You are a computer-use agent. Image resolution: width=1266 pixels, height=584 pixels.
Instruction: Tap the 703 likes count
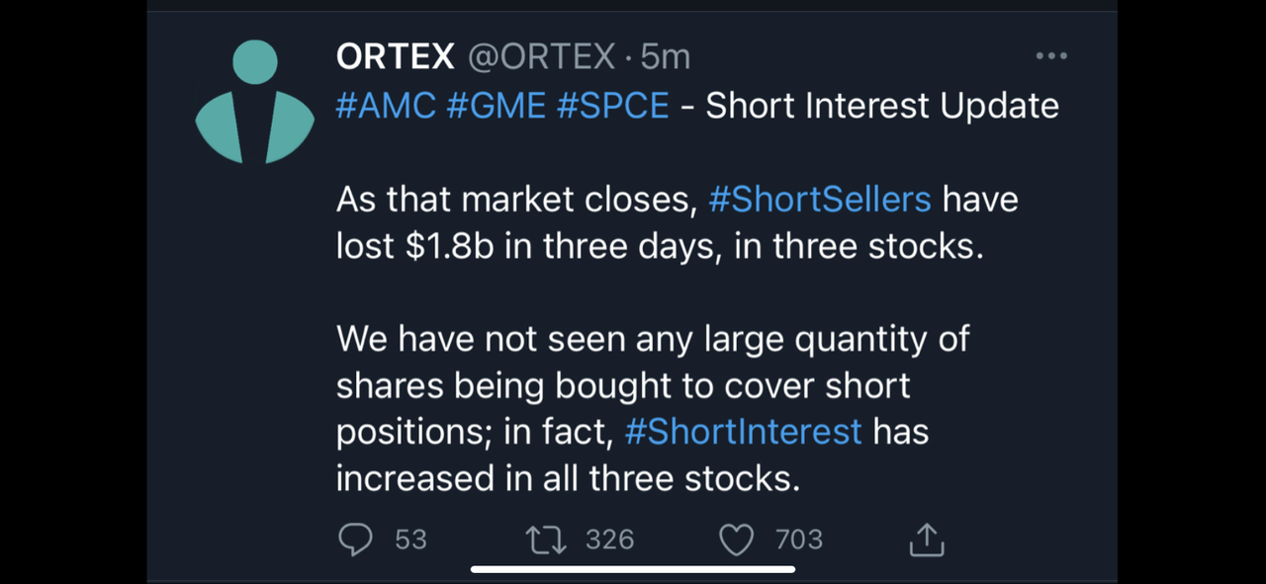click(x=799, y=540)
